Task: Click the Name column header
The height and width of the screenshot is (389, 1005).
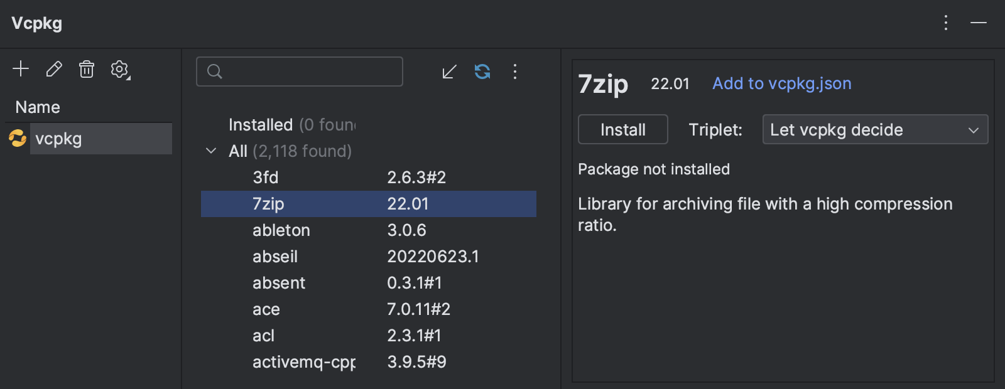Action: click(38, 107)
